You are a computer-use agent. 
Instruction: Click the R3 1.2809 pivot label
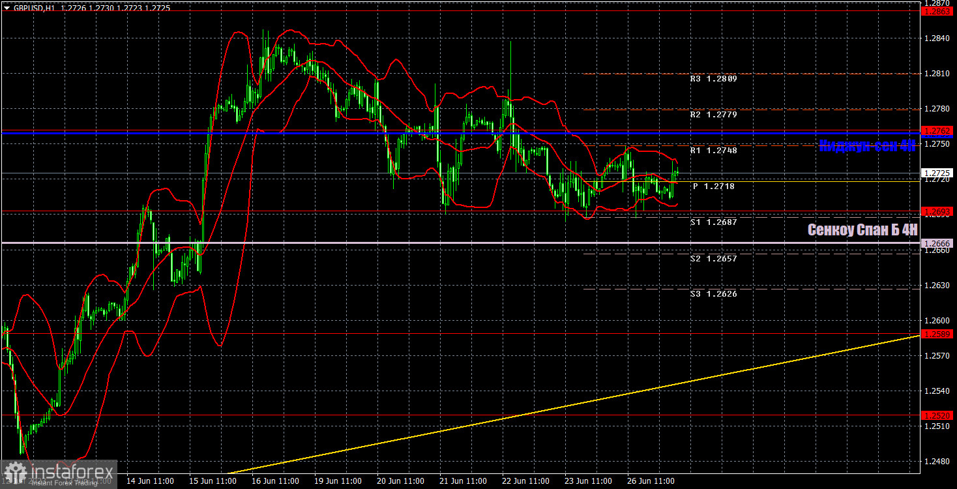pyautogui.click(x=713, y=78)
